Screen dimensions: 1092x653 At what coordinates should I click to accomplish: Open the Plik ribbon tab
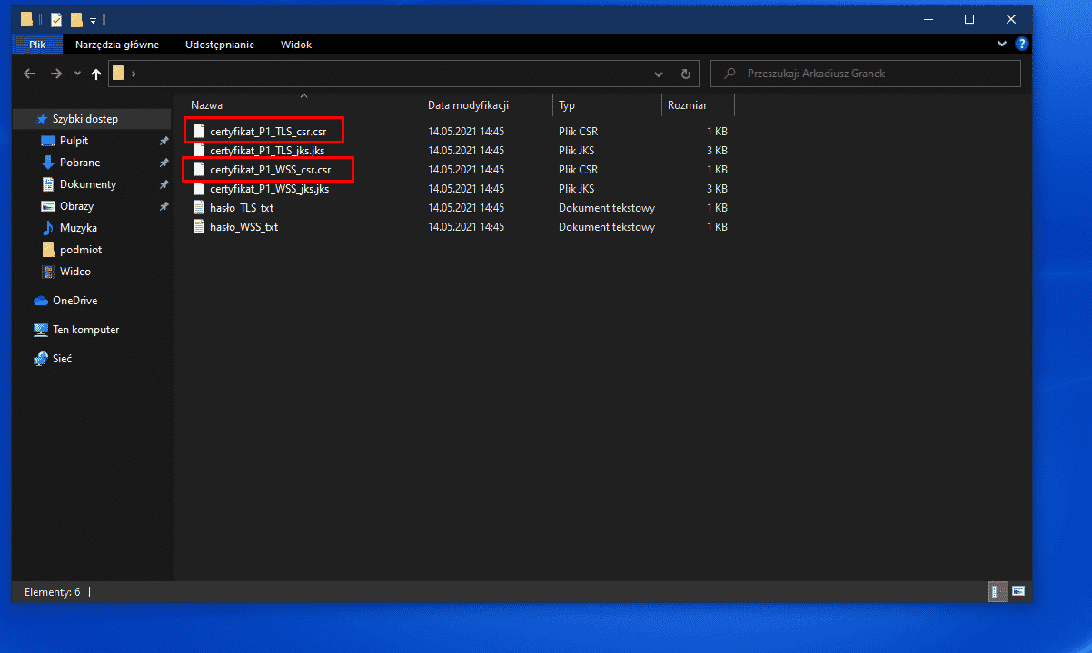click(x=36, y=45)
